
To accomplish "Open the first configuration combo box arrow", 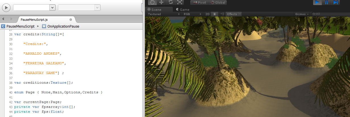I will (52, 8).
